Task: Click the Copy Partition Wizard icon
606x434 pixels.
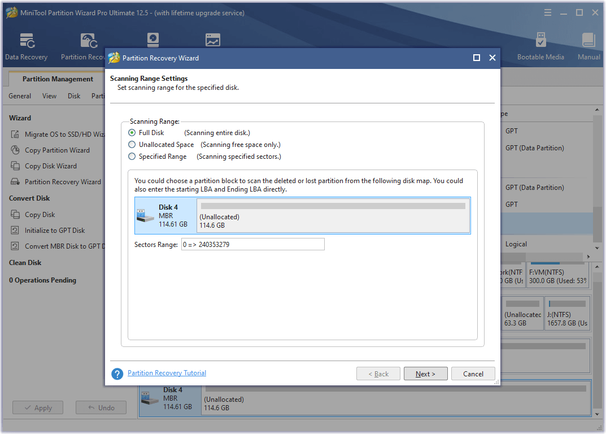Action: (x=15, y=150)
